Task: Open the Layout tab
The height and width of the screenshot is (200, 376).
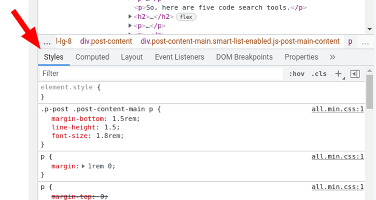Action: 132,57
